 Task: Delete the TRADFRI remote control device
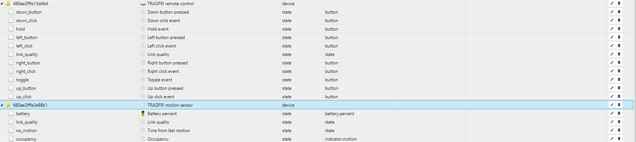(x=619, y=3)
